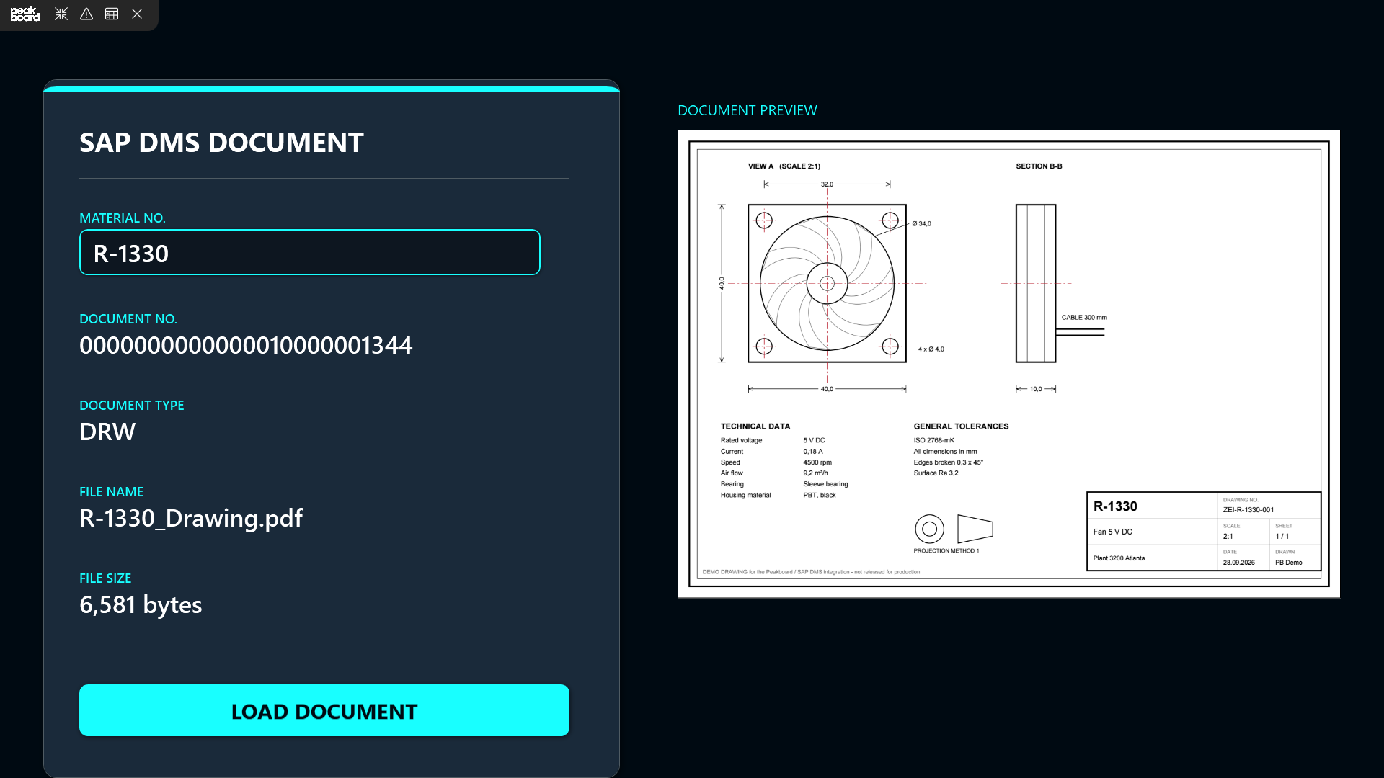This screenshot has width=1384, height=778.
Task: Click the FILE NAME label
Action: (x=112, y=492)
